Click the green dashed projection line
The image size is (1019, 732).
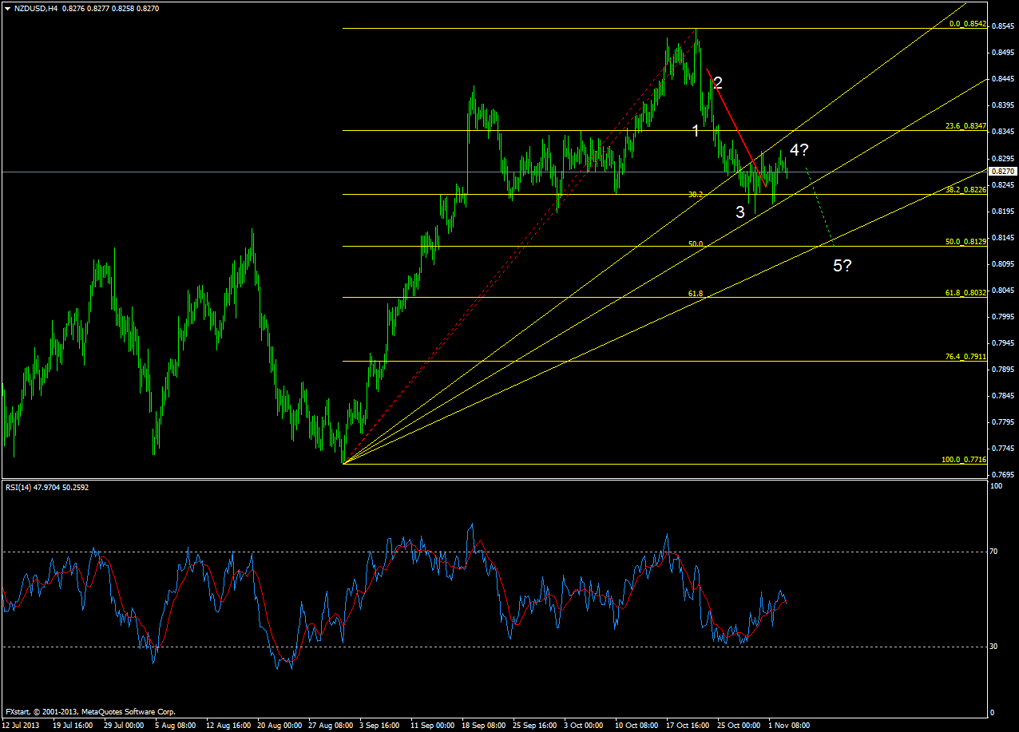point(820,207)
